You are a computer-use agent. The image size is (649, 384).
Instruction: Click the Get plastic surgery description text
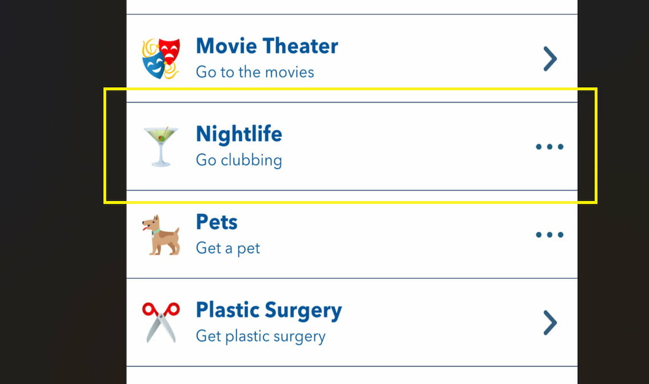click(x=261, y=336)
